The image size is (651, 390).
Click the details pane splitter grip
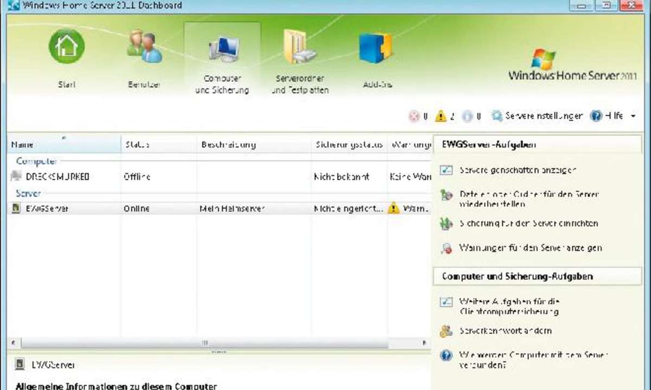pos(219,351)
